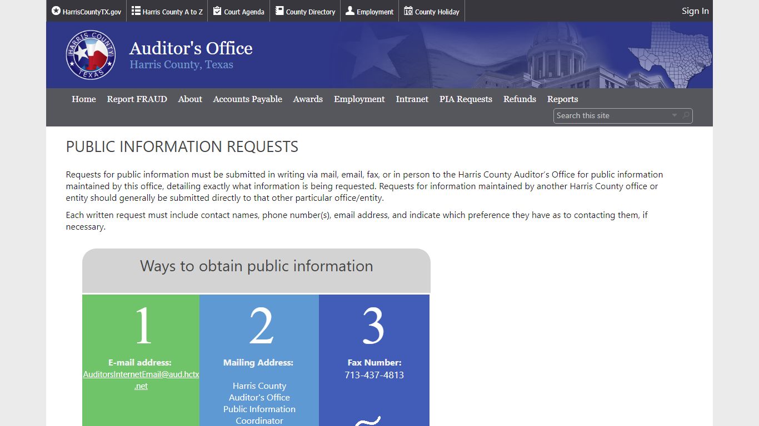Open the search scope dropdown arrow

tap(675, 115)
